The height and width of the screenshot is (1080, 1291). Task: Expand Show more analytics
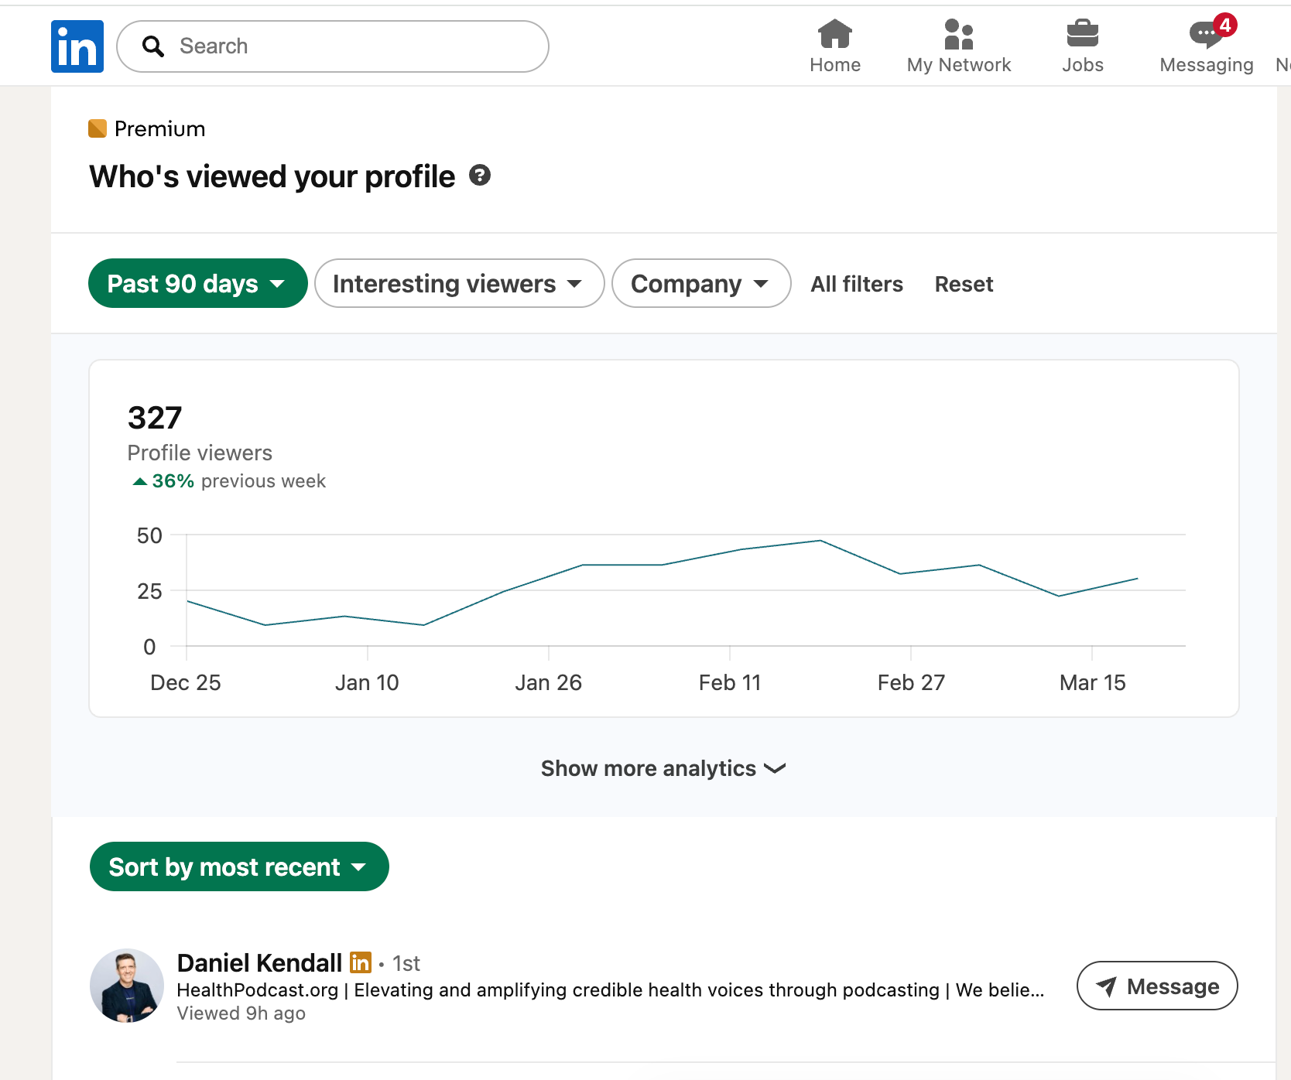pos(663,768)
